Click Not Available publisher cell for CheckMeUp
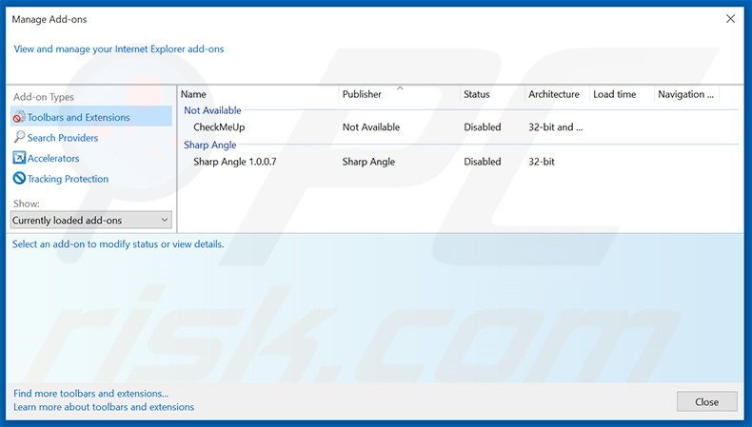Screen dimensions: 752x427 click(370, 127)
